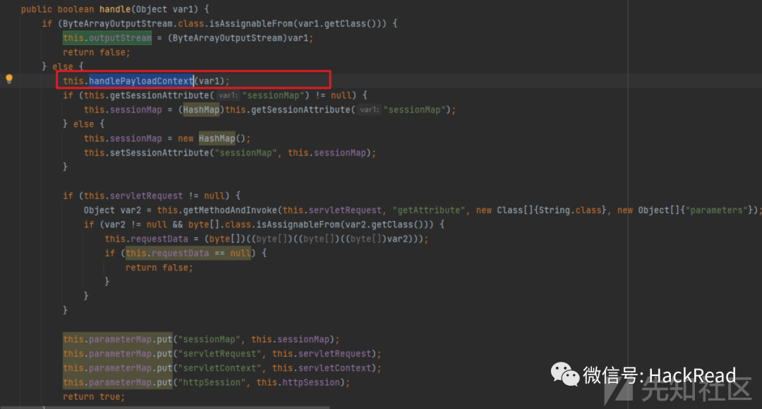The width and height of the screenshot is (762, 409).
Task: Click the 'return true;' statement
Action: click(94, 397)
